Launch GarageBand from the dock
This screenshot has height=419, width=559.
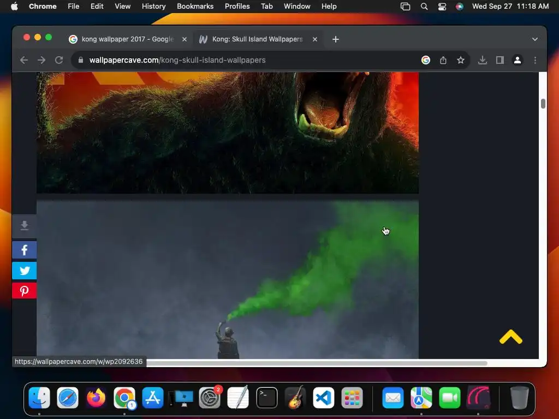[x=295, y=397]
